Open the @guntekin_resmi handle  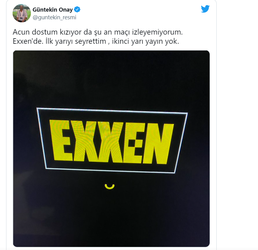[54, 17]
